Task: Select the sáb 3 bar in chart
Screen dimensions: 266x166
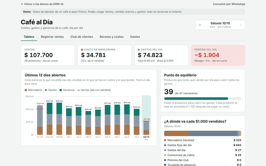Action: (x=88, y=123)
